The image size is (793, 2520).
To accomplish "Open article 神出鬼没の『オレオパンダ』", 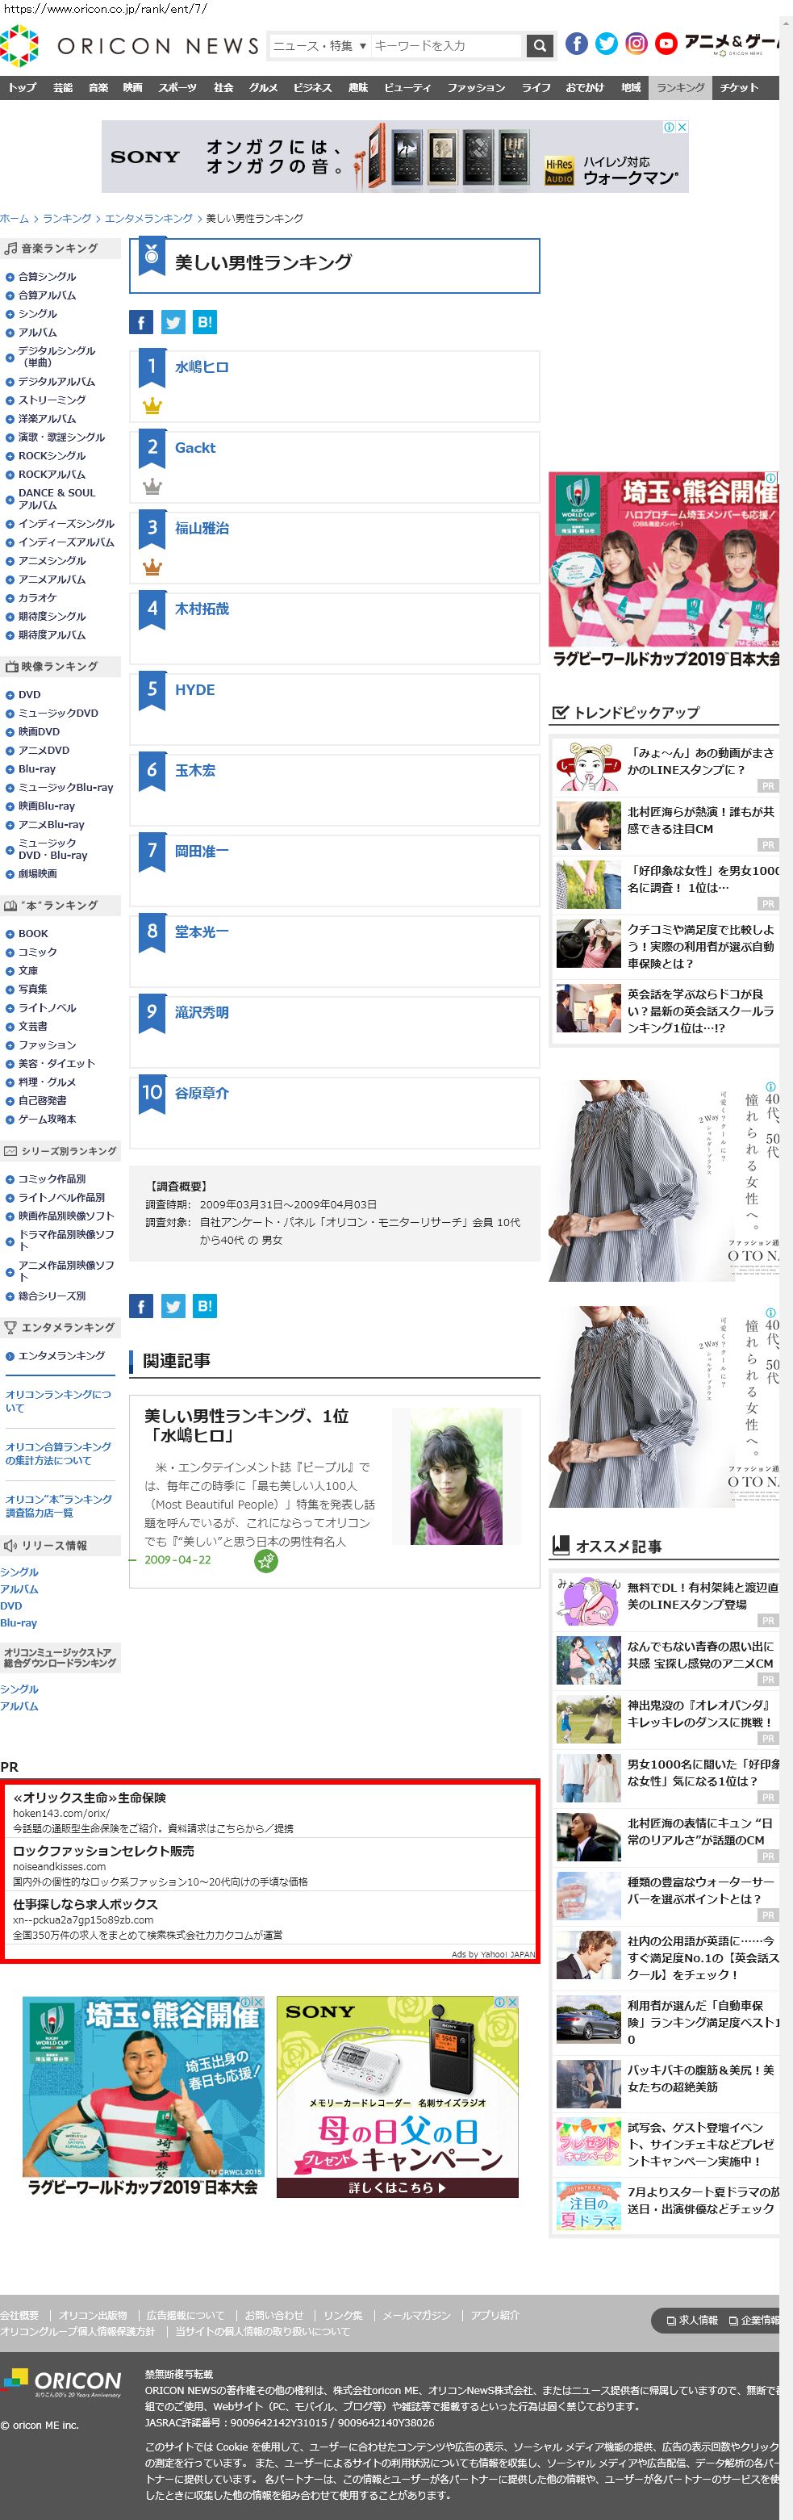I will pos(700,1714).
